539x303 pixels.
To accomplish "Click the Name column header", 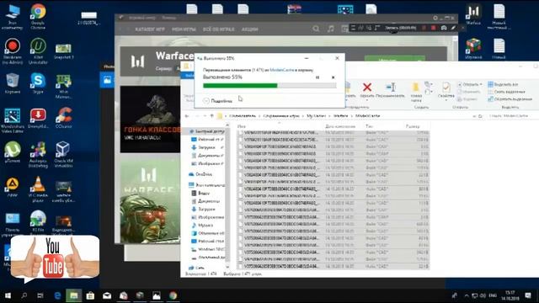I will click(242, 126).
